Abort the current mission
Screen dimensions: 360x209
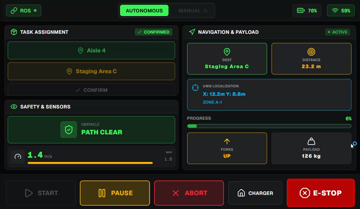click(x=189, y=193)
